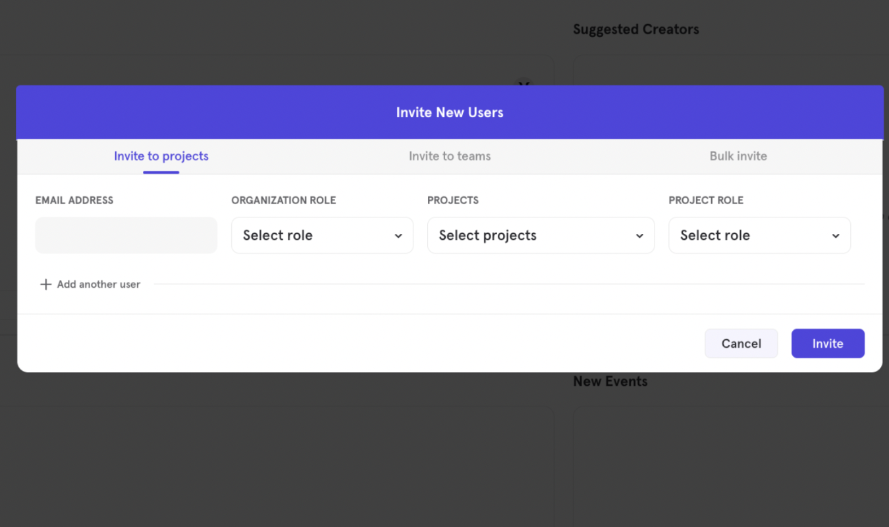Image resolution: width=889 pixels, height=527 pixels.
Task: Open the Organization Role select box
Action: (322, 235)
